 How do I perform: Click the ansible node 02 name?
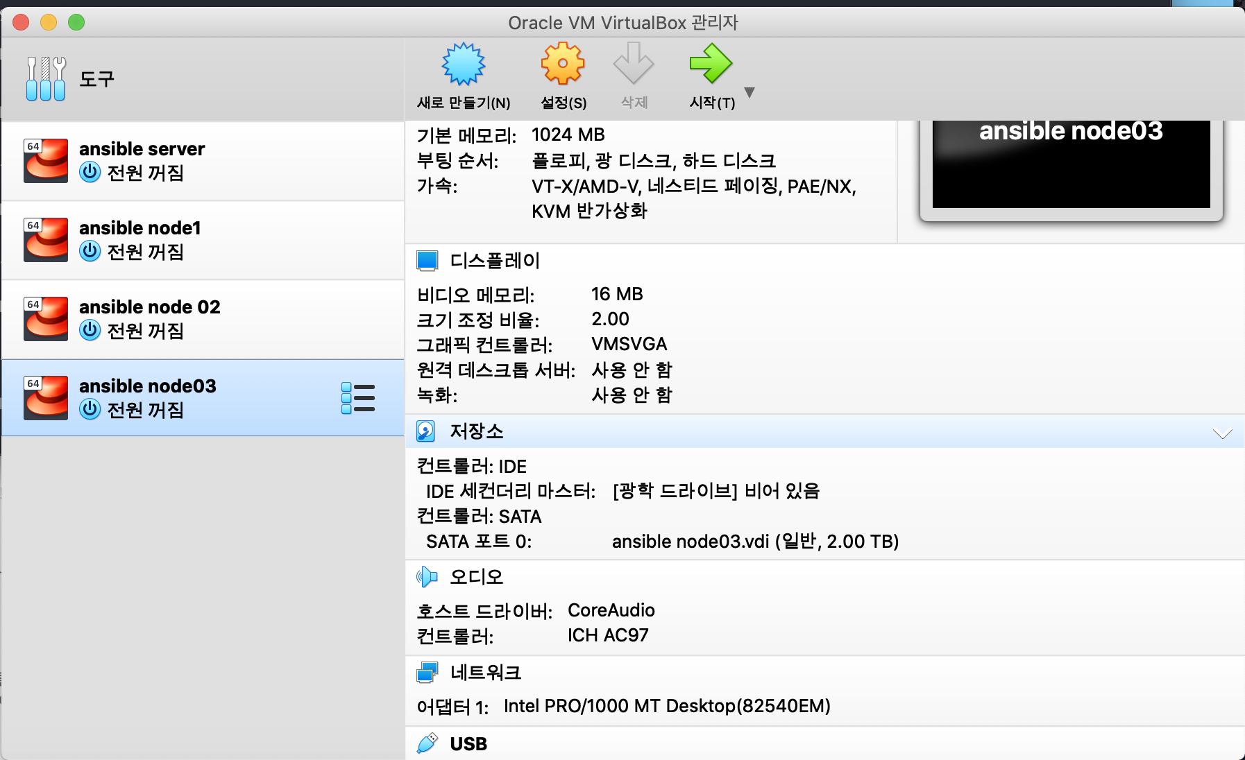coord(150,307)
